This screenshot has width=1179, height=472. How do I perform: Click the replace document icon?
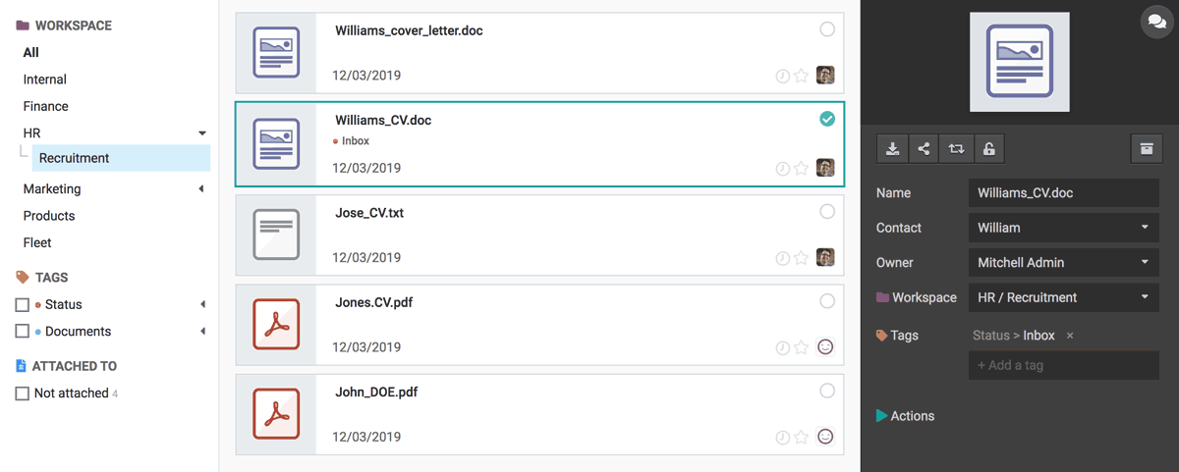point(956,149)
